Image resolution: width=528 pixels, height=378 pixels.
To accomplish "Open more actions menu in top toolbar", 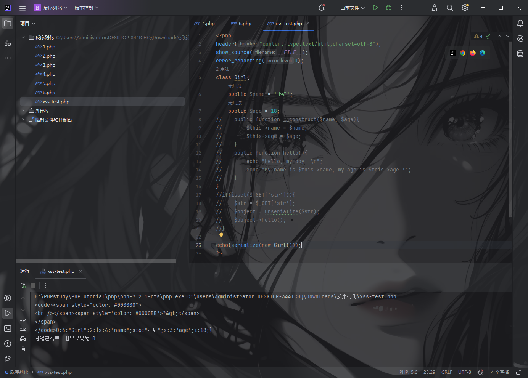I will coord(401,8).
